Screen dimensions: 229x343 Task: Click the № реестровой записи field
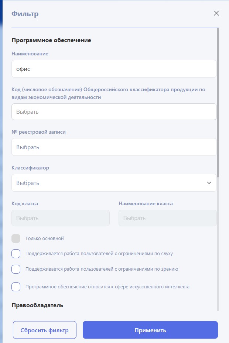[x=114, y=147]
